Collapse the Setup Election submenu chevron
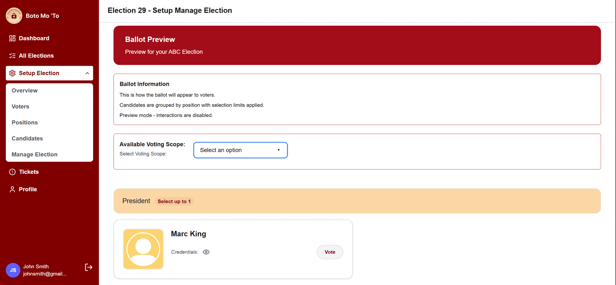616x285 pixels. pos(87,73)
